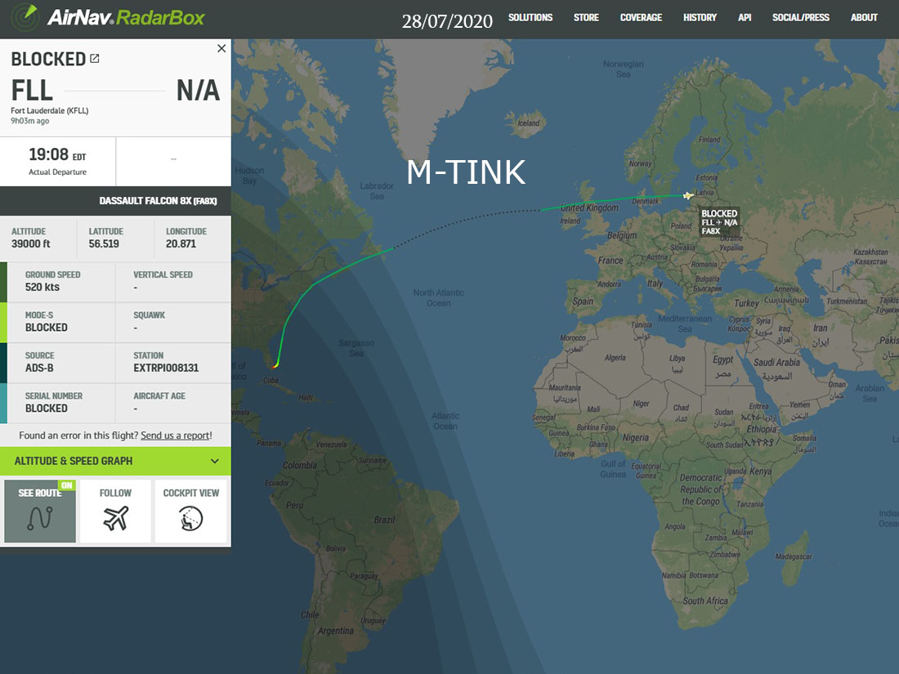Toggle the See Route button

click(39, 511)
